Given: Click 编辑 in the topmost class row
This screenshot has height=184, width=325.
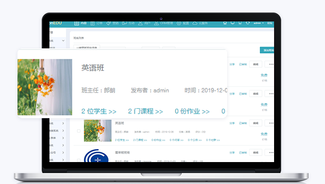Looking at the screenshot, I should tap(256, 64).
